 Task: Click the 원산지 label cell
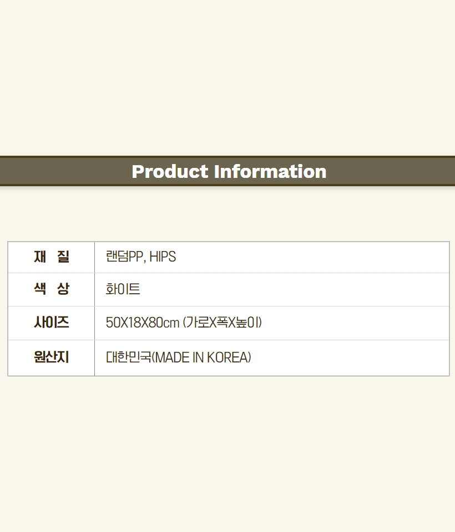51,357
